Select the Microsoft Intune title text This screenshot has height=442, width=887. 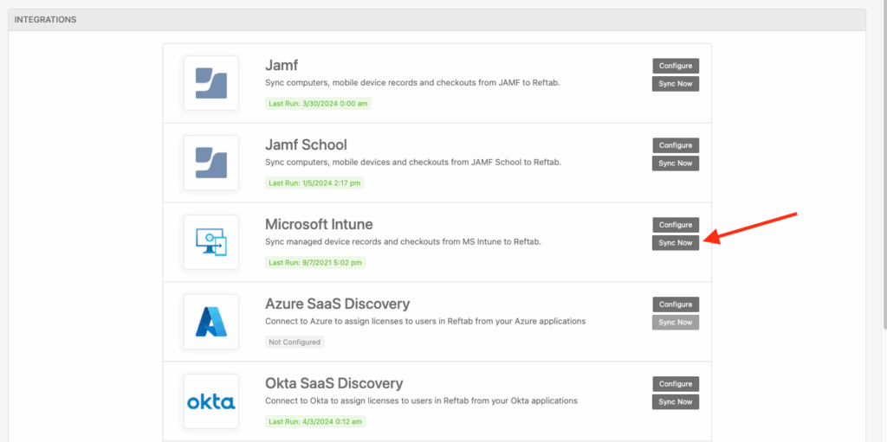tap(319, 224)
